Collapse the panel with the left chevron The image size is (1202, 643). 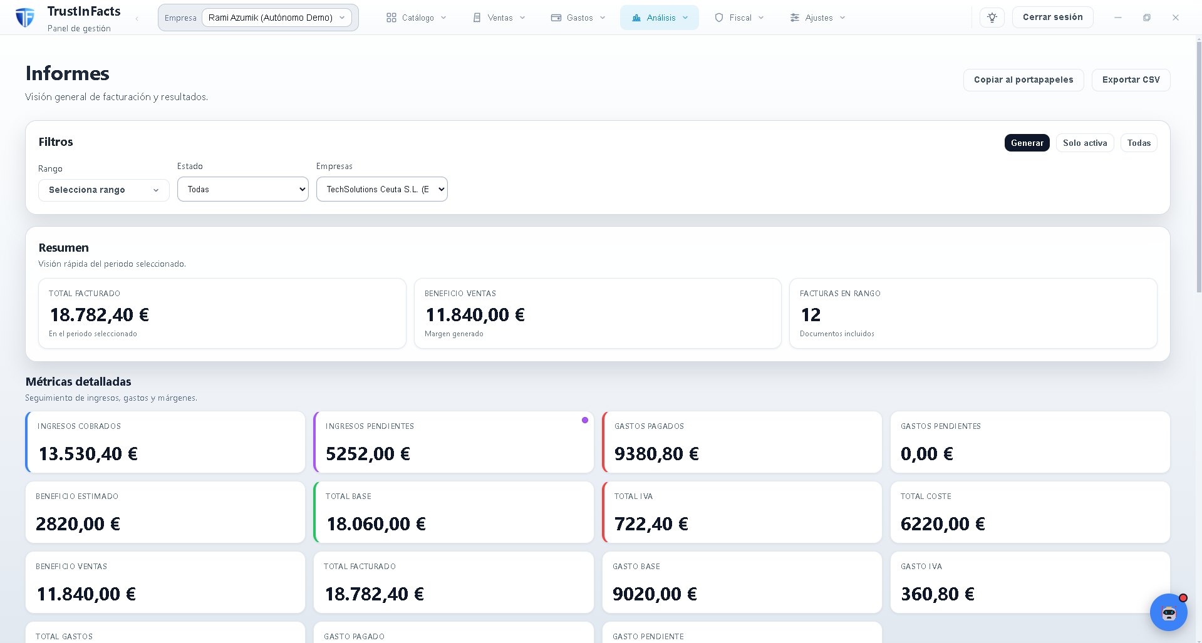[137, 18]
